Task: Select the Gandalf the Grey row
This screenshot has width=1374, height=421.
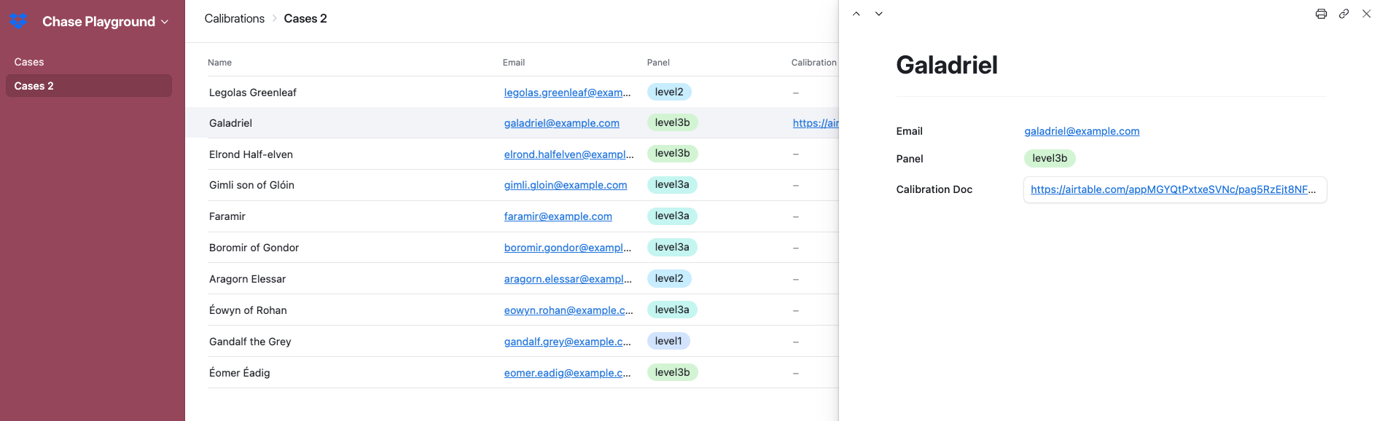Action: tap(250, 342)
